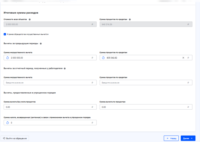
Task: Click "Сумма вычета по процентам" field
Action: coord(144,107)
